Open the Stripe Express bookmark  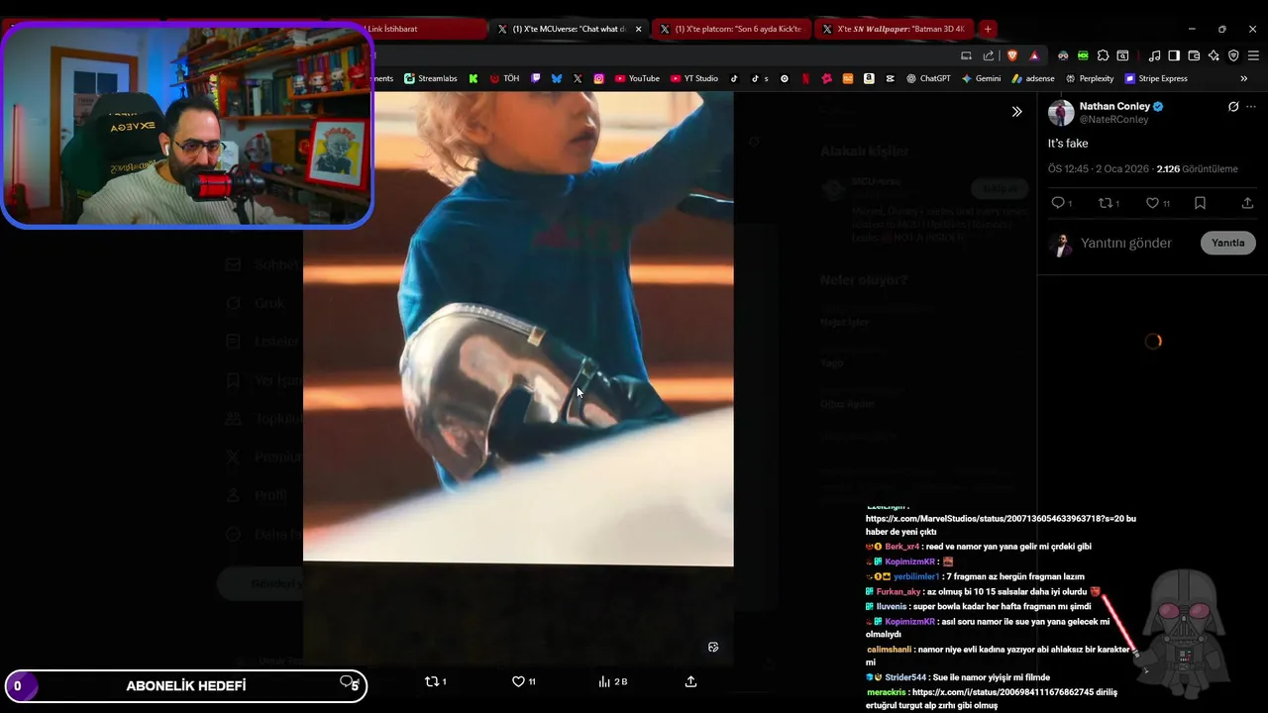click(1155, 78)
